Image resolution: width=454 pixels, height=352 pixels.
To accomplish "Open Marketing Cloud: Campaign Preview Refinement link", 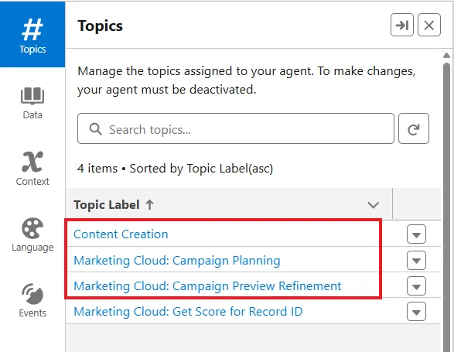I will tap(207, 285).
